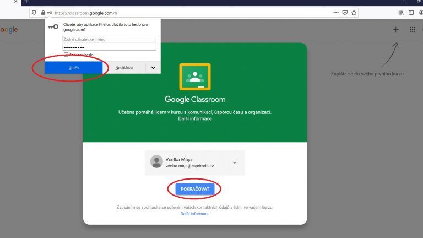
Task: Toggle show password checkbox
Action: click(66, 55)
